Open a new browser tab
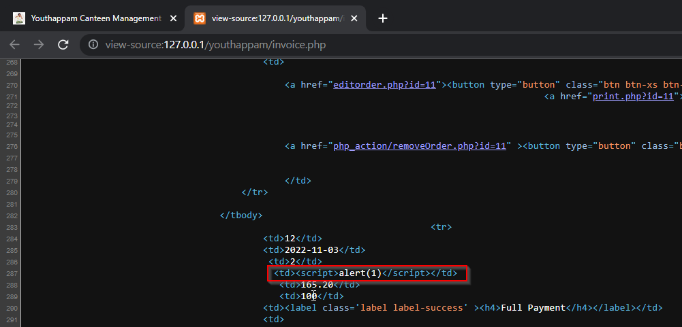This screenshot has width=682, height=327. coord(383,18)
